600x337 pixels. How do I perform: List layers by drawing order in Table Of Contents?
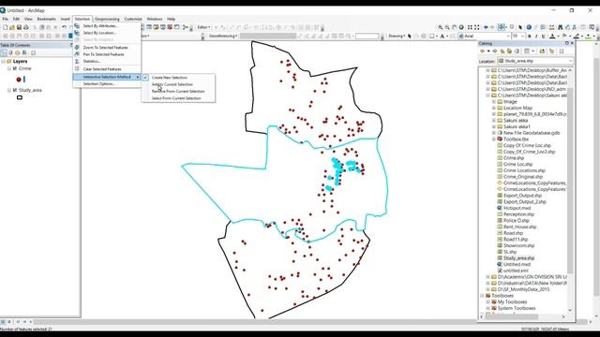click(4, 52)
